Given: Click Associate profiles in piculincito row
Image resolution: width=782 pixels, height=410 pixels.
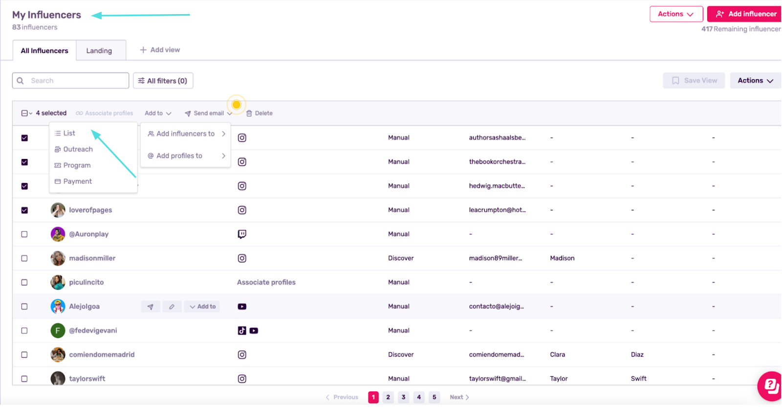Looking at the screenshot, I should (266, 282).
